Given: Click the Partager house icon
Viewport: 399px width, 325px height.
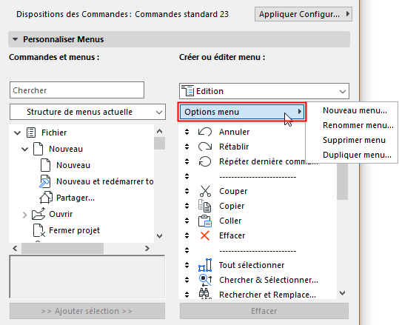Looking at the screenshot, I should (46, 198).
